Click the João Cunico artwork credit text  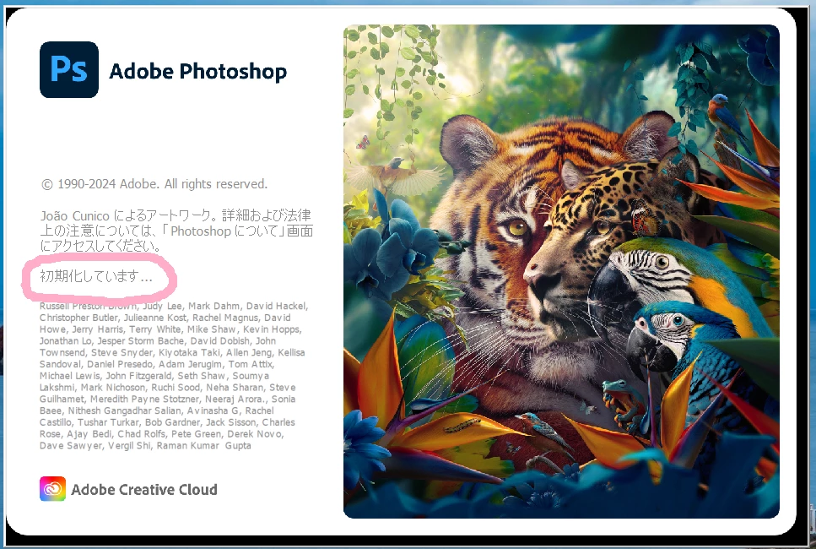click(x=176, y=231)
